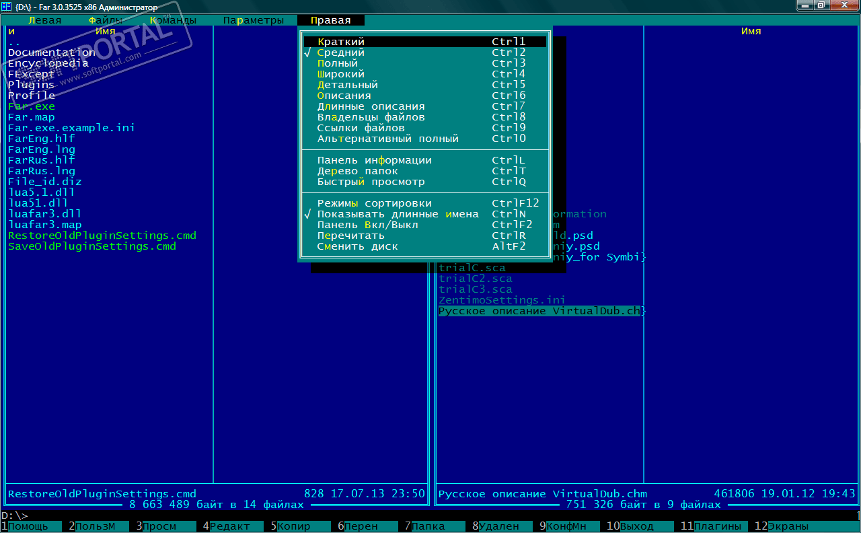Open the Команды menu
Viewport: 861px width, 533px height.
(x=172, y=20)
